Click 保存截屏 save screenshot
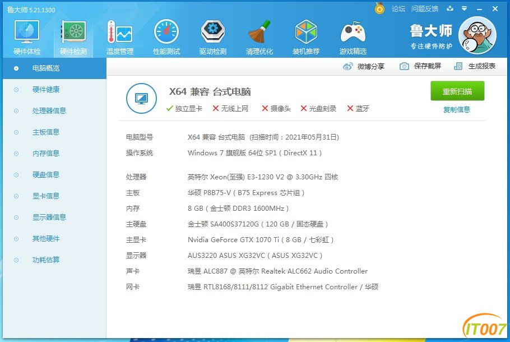 point(420,66)
